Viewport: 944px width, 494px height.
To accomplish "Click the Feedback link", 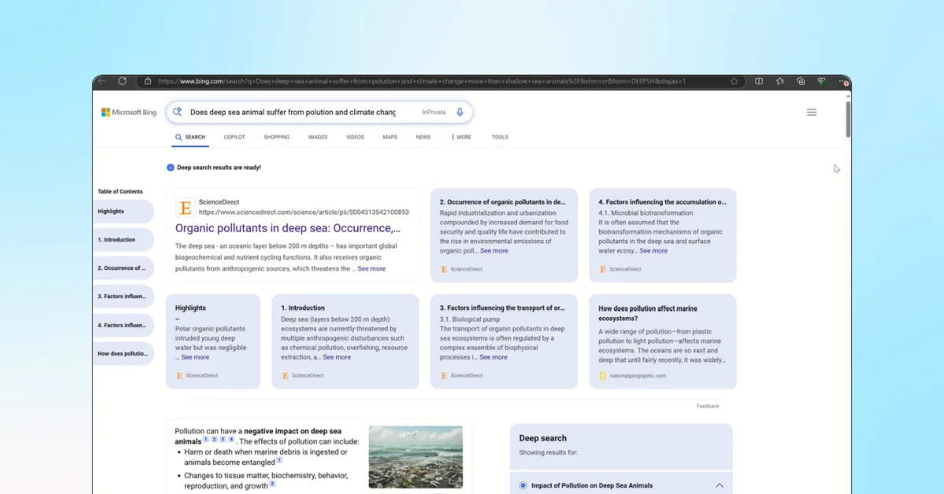I will (x=708, y=406).
